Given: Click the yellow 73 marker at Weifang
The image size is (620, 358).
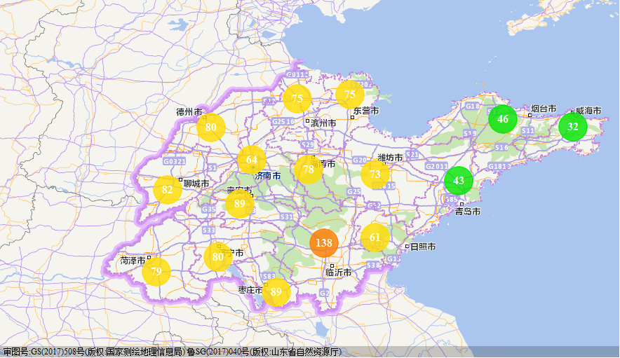Looking at the screenshot, I should [375, 174].
